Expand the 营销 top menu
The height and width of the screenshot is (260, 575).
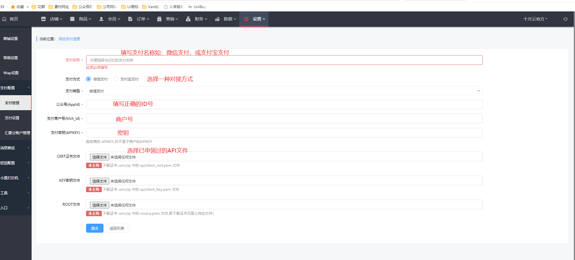(x=172, y=19)
